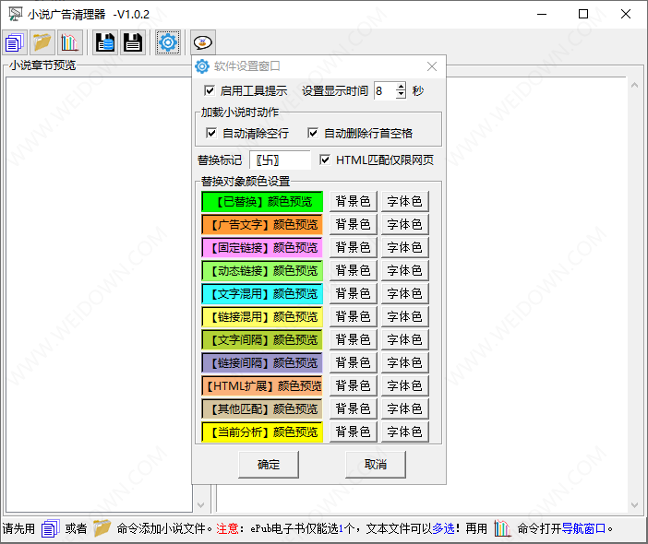Click 取消 button to cancel settings
This screenshot has height=544, width=648.
[376, 465]
